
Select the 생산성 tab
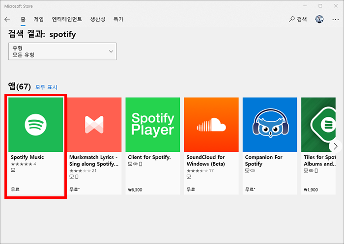[x=98, y=19]
